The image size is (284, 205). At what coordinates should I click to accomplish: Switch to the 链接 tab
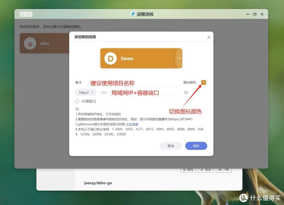tap(206, 170)
